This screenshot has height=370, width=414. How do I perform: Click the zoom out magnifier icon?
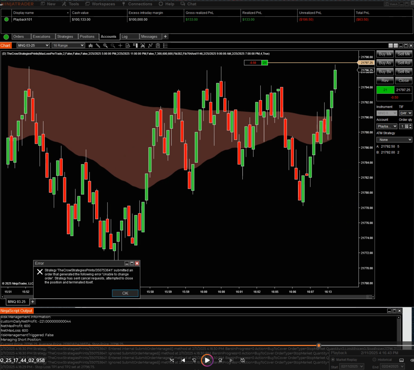(113, 45)
